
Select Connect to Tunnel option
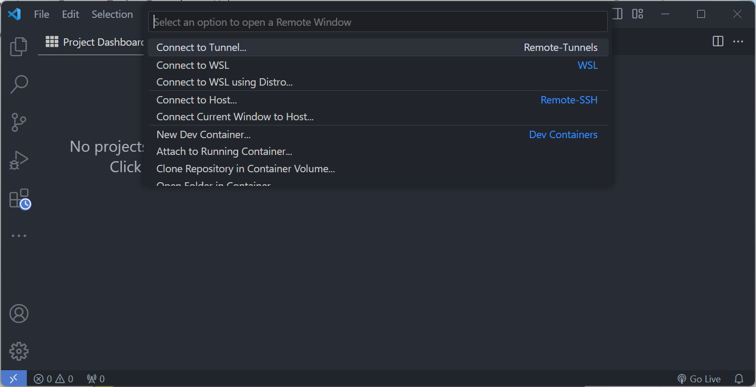tap(378, 47)
